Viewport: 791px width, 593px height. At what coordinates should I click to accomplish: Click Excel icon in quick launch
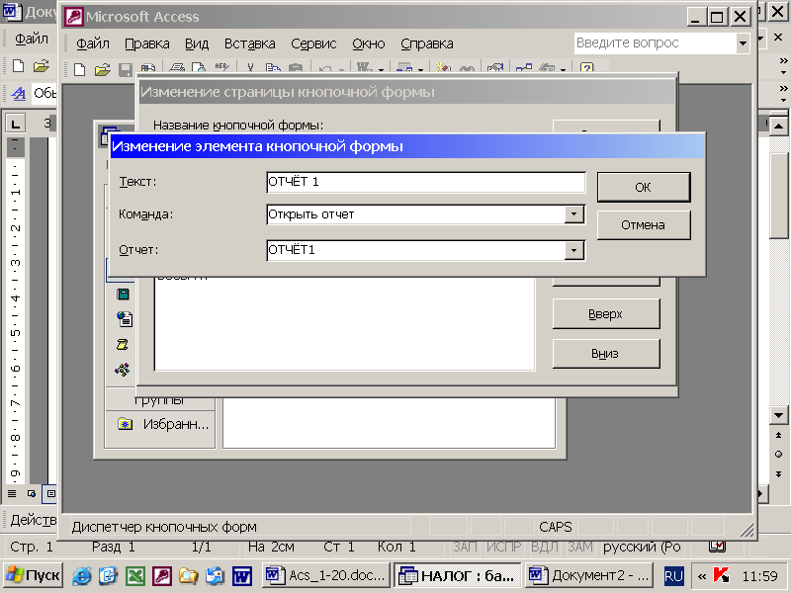(135, 575)
